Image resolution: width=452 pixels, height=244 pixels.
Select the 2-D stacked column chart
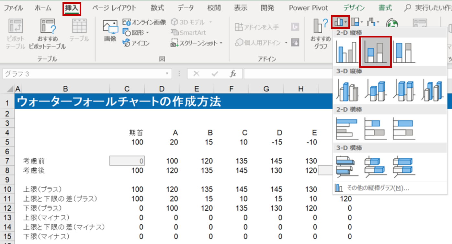[375, 52]
